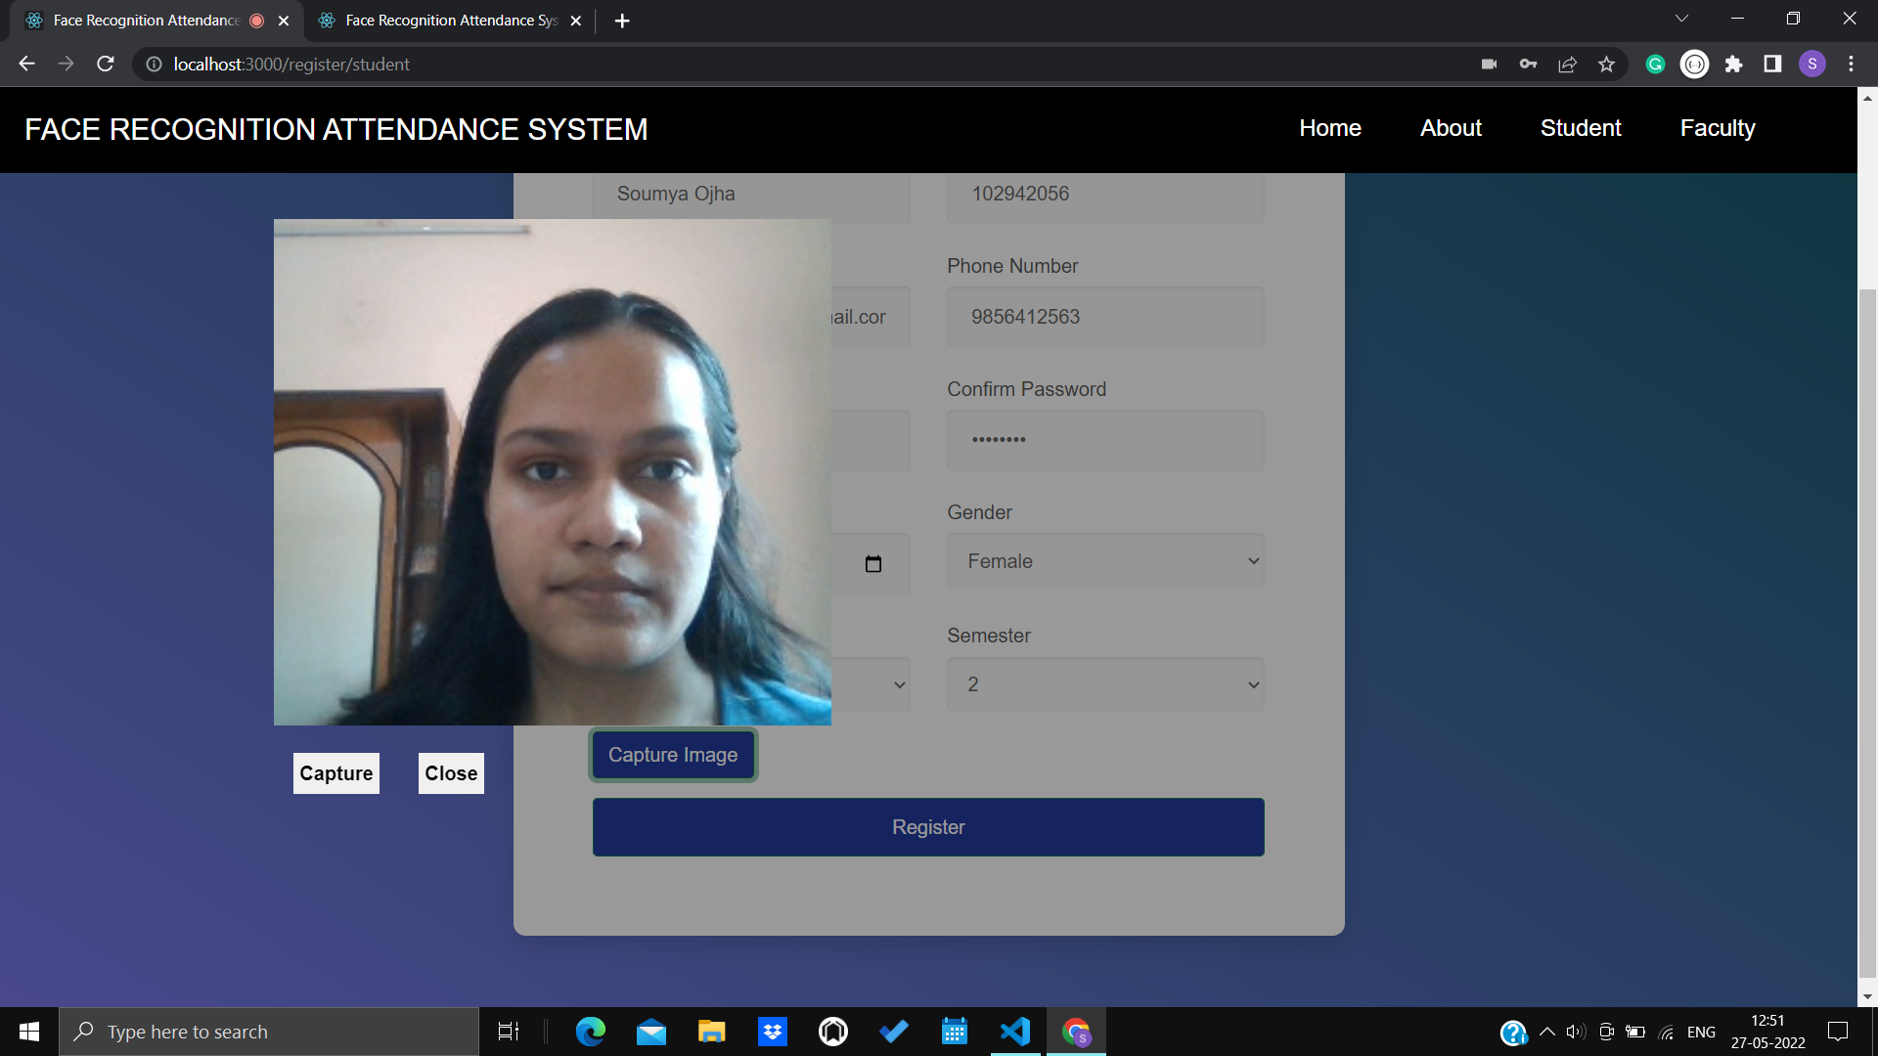This screenshot has height=1056, width=1878.
Task: Expand the Semester dropdown
Action: click(1105, 684)
